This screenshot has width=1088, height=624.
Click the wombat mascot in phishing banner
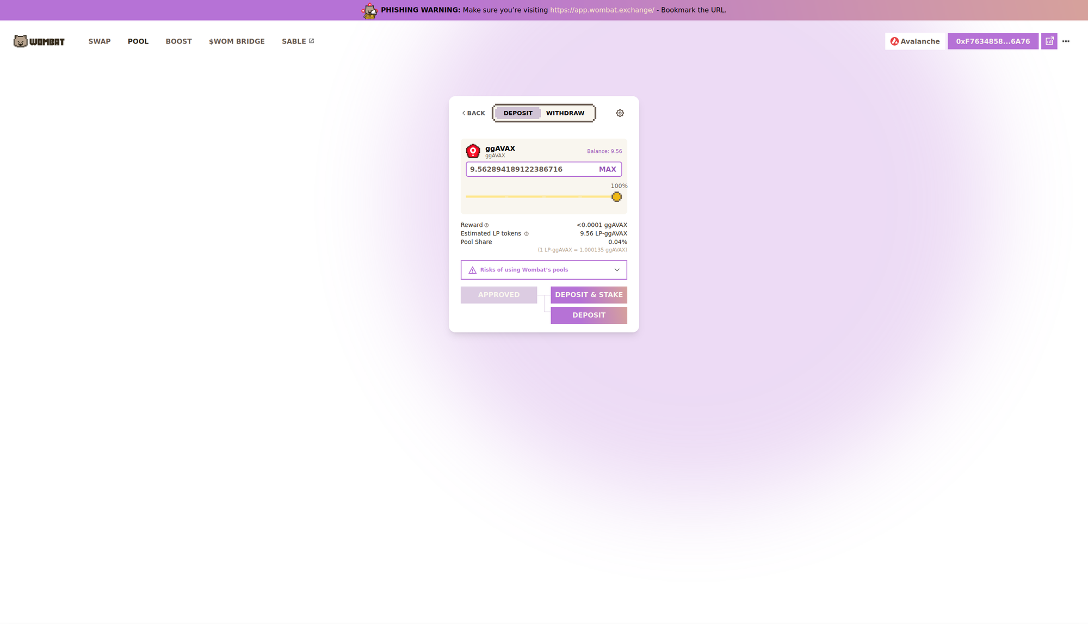[370, 11]
